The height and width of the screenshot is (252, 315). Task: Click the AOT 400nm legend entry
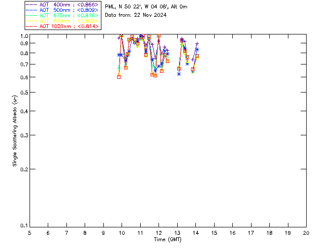tap(62, 4)
